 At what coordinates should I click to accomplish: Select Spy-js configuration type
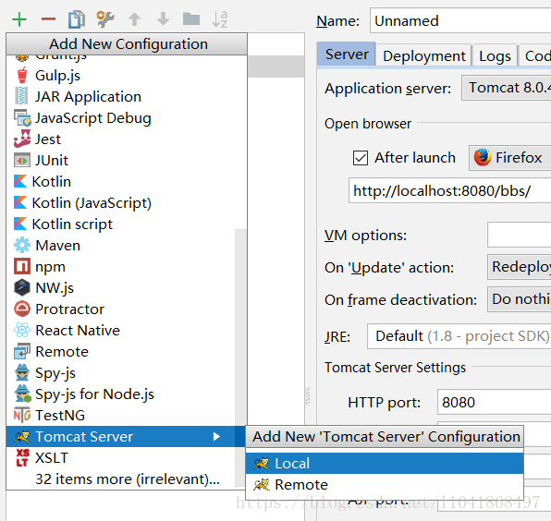(120, 373)
